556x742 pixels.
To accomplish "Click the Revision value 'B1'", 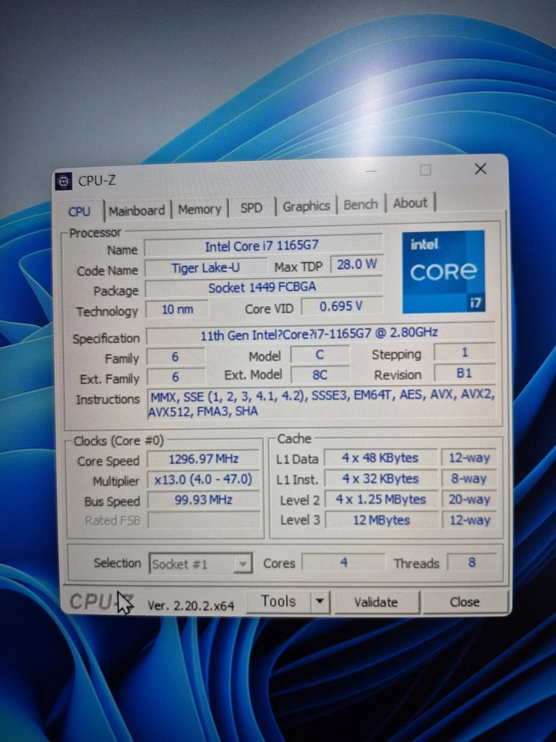I will 464,373.
